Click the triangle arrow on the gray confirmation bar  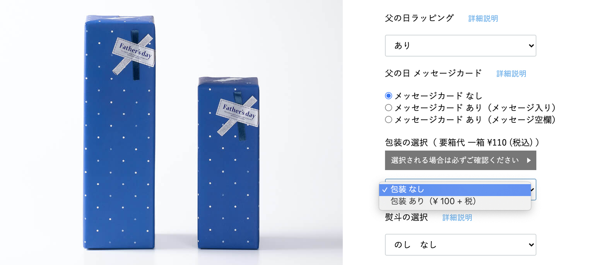529,160
